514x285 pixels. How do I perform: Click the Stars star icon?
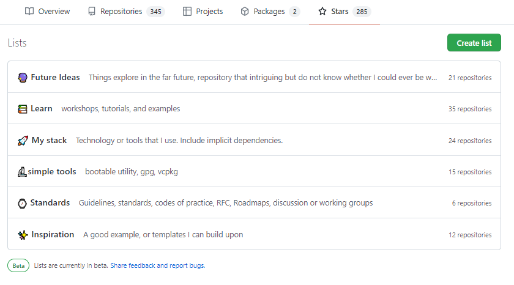(322, 12)
